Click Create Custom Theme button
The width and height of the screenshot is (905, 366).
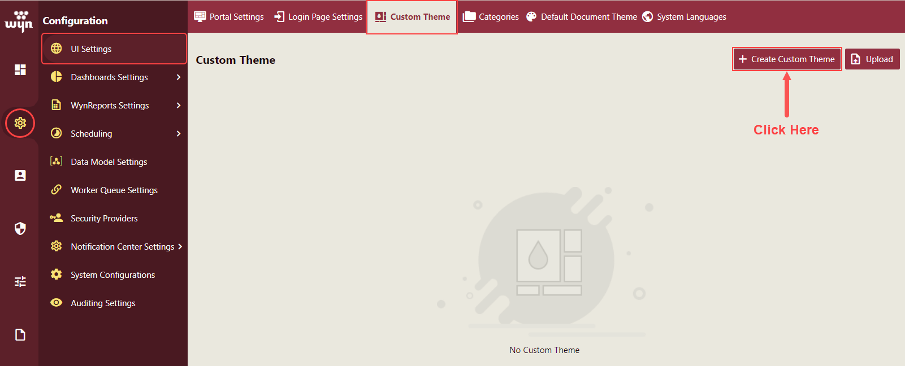tap(787, 59)
